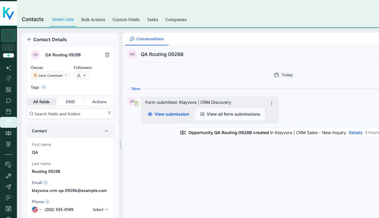Open the launchpad upload-arrow sidebar icon
Image resolution: width=379 pixels, height=218 pixels.
[x=8, y=79]
